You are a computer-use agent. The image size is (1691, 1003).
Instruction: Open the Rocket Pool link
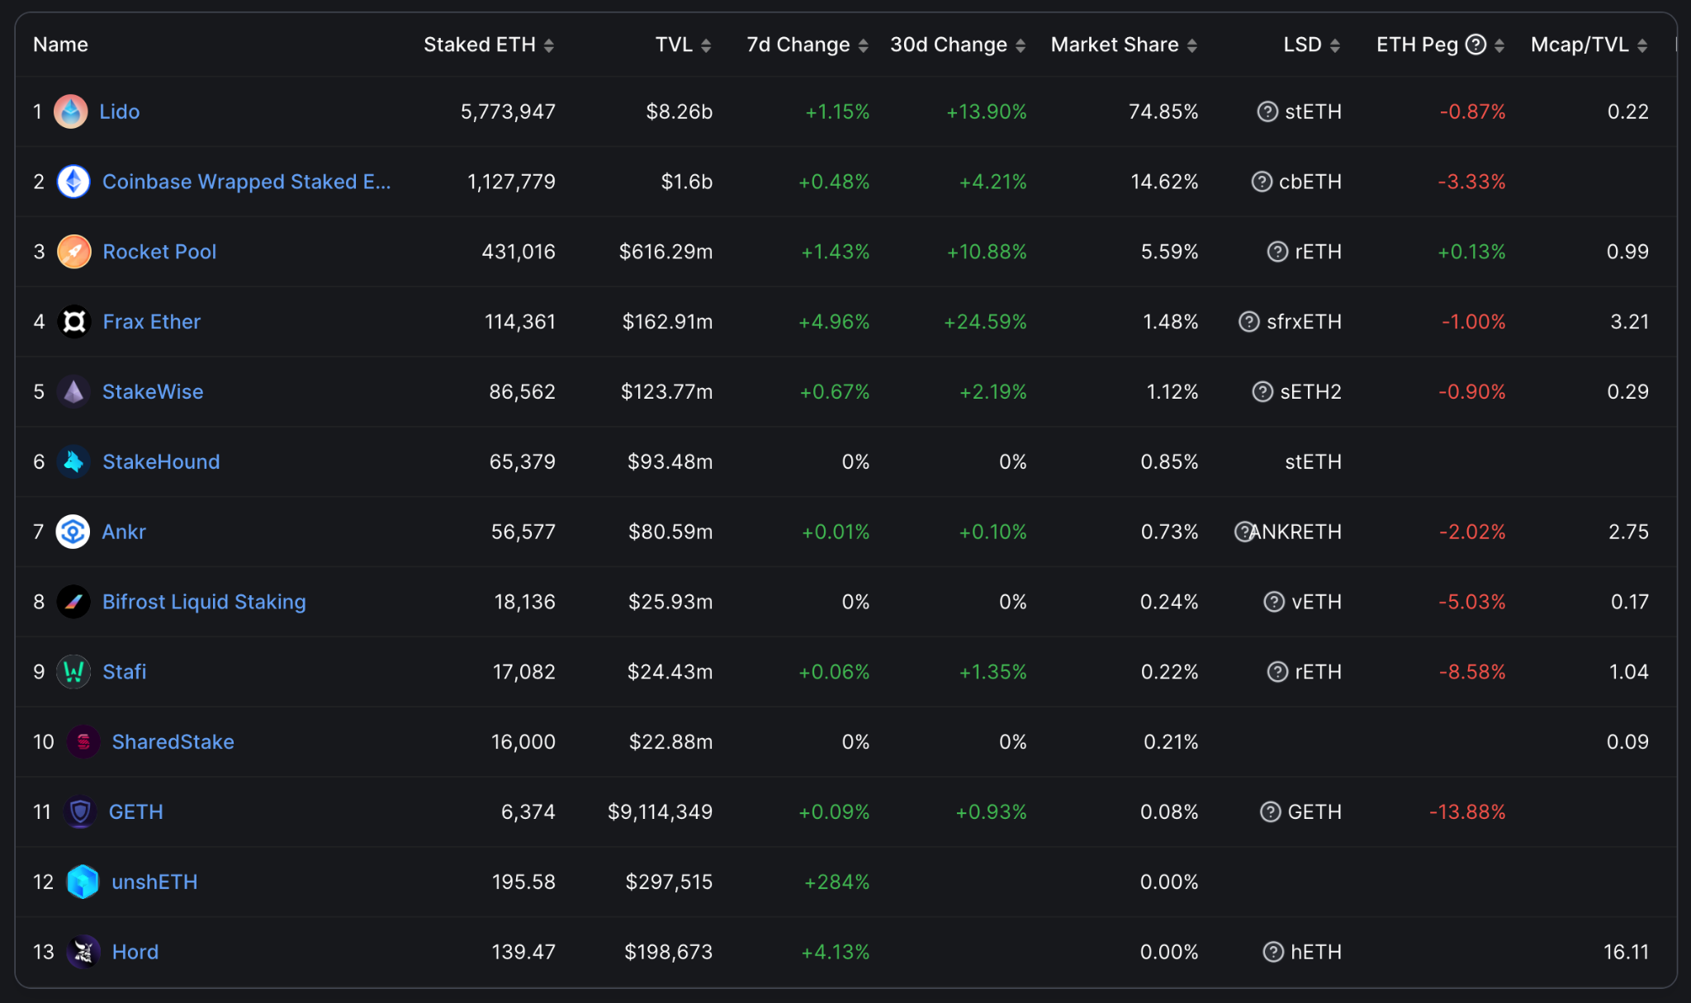coord(159,252)
